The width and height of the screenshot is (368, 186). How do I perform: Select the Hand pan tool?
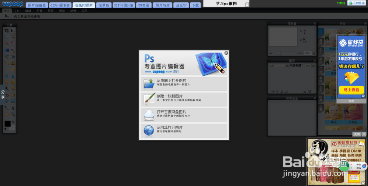pyautogui.click(x=7, y=114)
